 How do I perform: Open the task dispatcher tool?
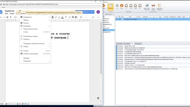(x=159, y=7)
